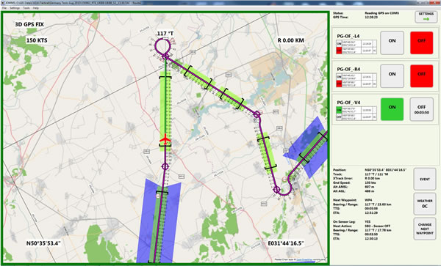Open the File menu
This screenshot has width=441, height=266.
[x=4, y=8]
